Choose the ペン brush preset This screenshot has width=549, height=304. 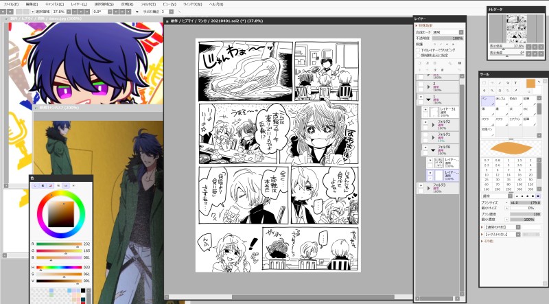(488, 101)
